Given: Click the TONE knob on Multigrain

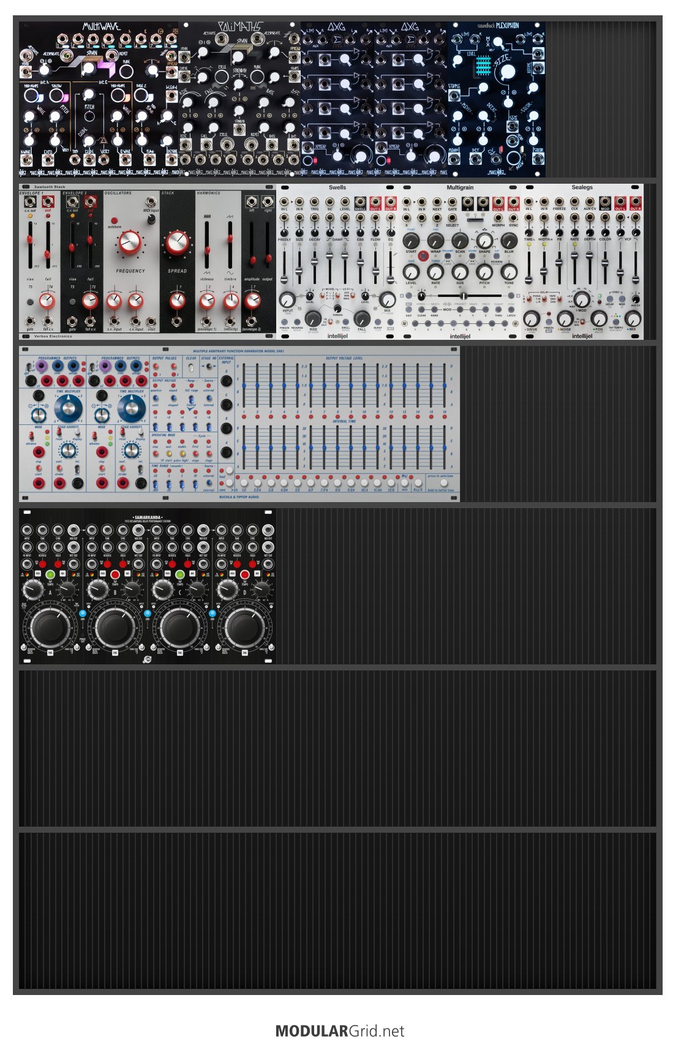Looking at the screenshot, I should pos(509,272).
